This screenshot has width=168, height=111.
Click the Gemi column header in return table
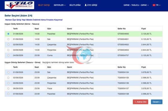click(x=69, y=67)
